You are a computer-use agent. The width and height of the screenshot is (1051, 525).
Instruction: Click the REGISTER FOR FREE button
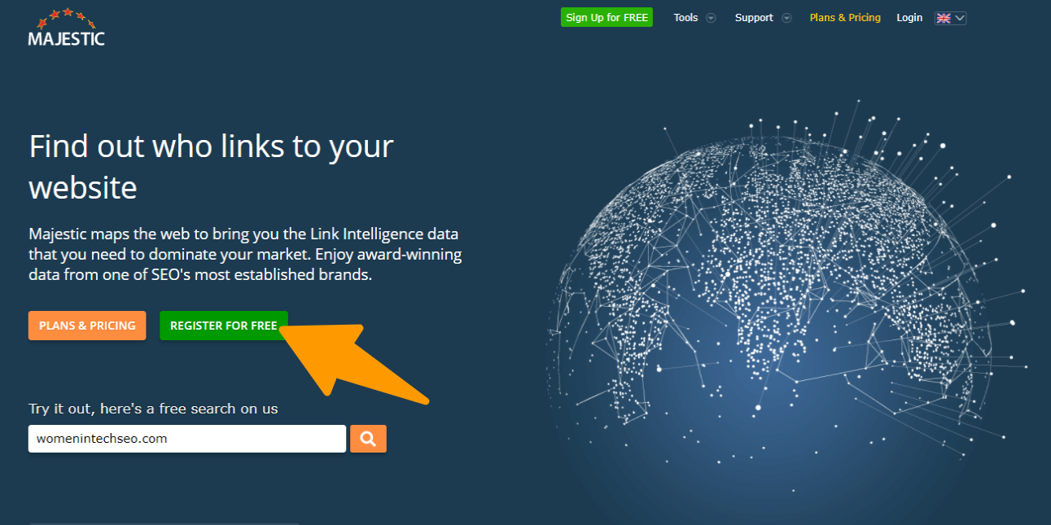223,325
